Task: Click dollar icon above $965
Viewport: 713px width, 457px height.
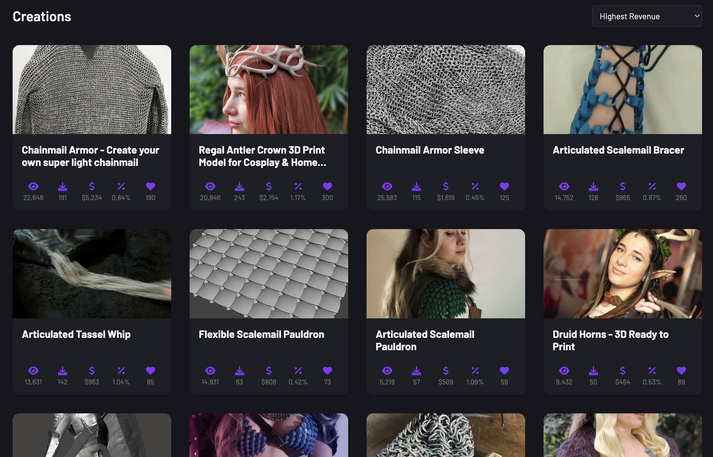Action: (623, 186)
